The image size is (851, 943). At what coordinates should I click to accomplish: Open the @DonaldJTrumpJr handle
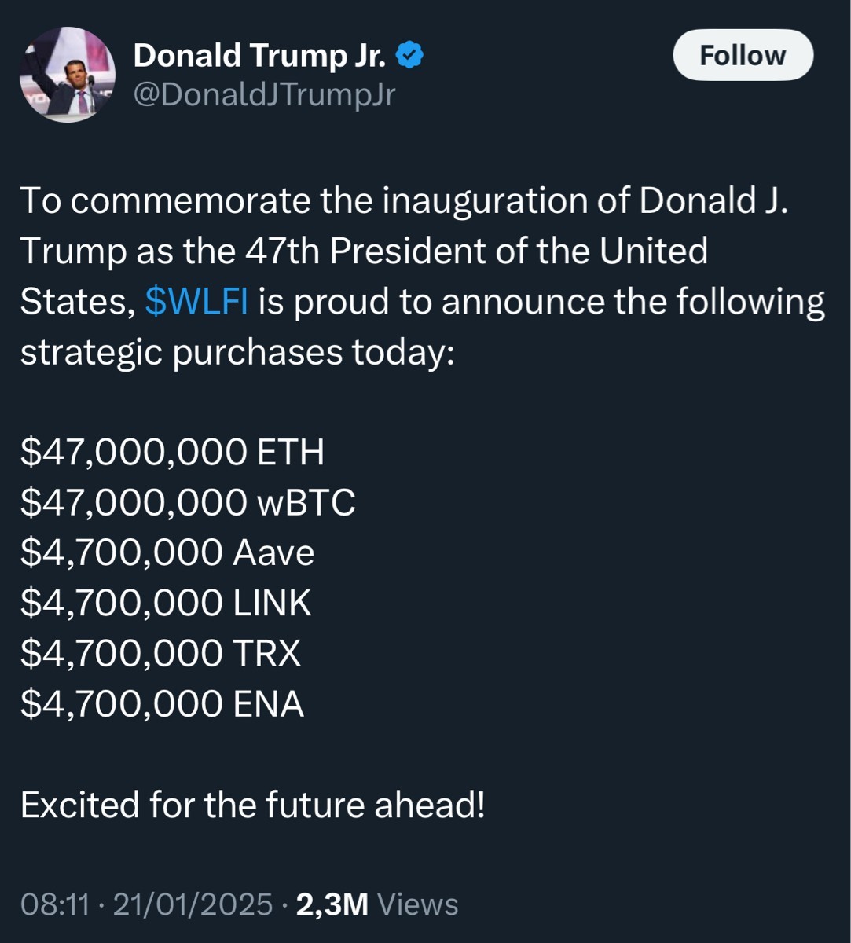point(264,95)
